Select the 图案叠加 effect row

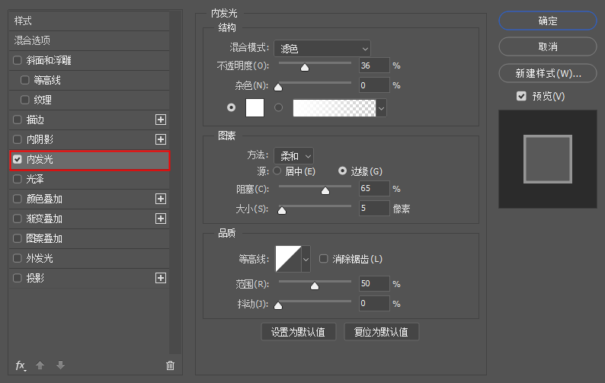pyautogui.click(x=89, y=238)
